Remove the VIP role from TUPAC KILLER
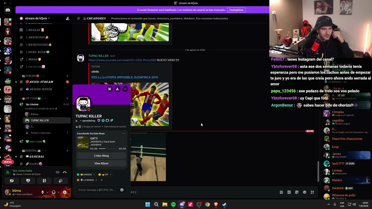 coord(110,174)
